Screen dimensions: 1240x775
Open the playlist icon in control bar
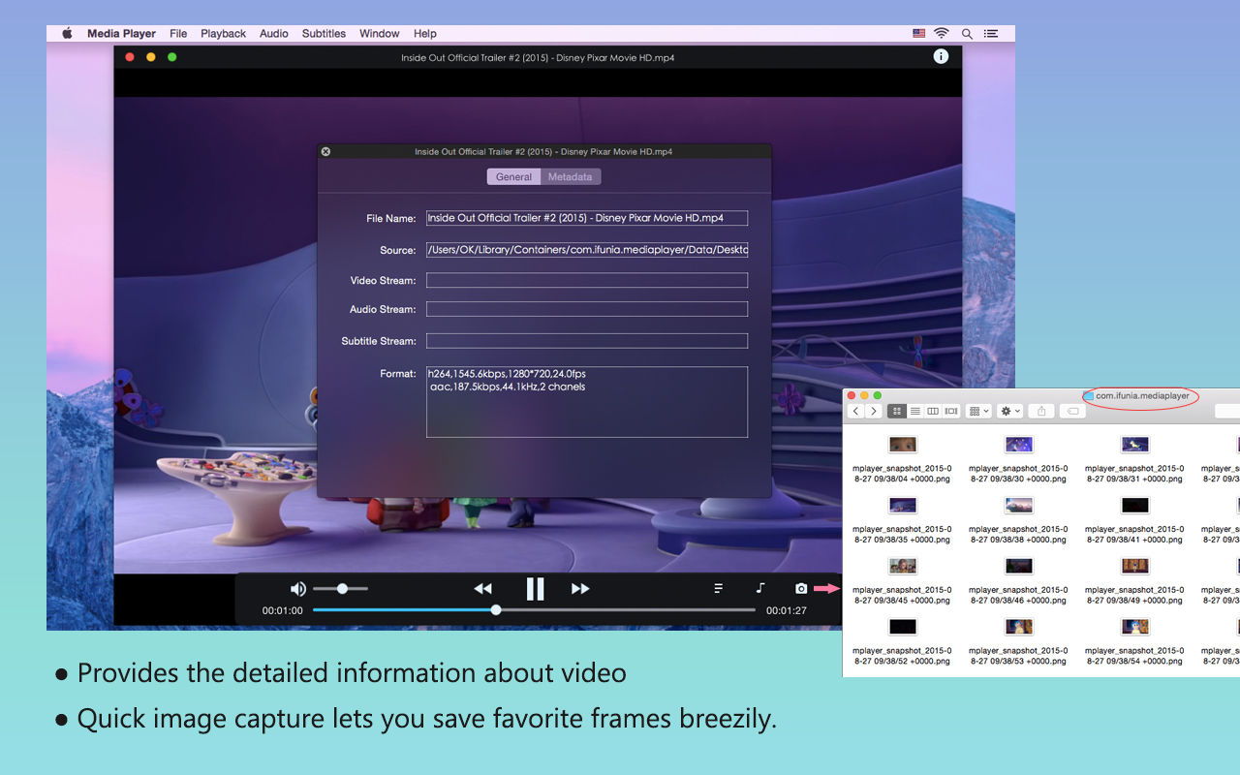tap(718, 589)
